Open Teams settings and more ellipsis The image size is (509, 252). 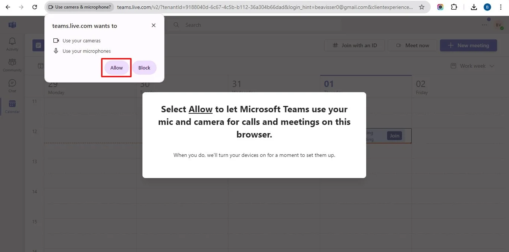pyautogui.click(x=484, y=25)
